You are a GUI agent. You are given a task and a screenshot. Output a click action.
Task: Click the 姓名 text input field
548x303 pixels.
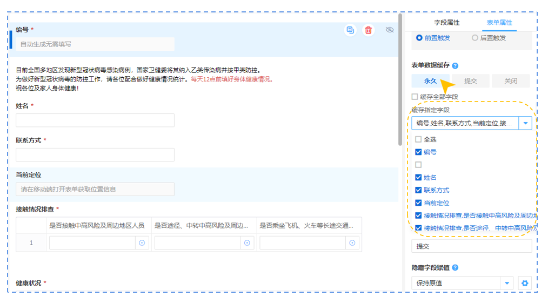pos(95,120)
